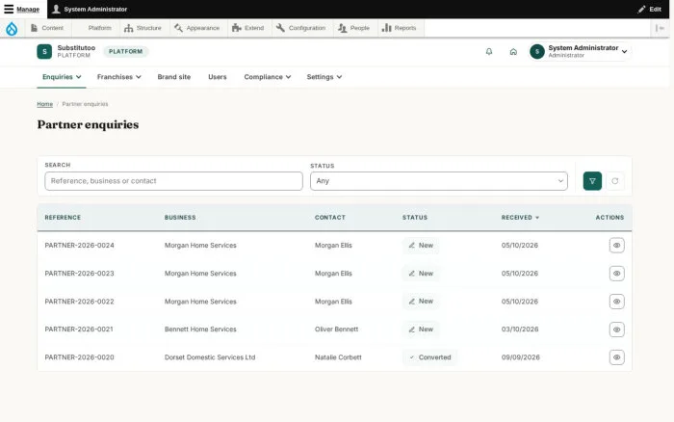View enquiry PARTNER-2026-0024 eye icon
The height and width of the screenshot is (422, 674).
click(617, 245)
